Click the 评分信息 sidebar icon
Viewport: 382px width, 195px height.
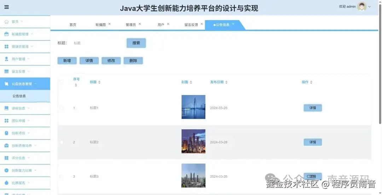(x=7, y=158)
